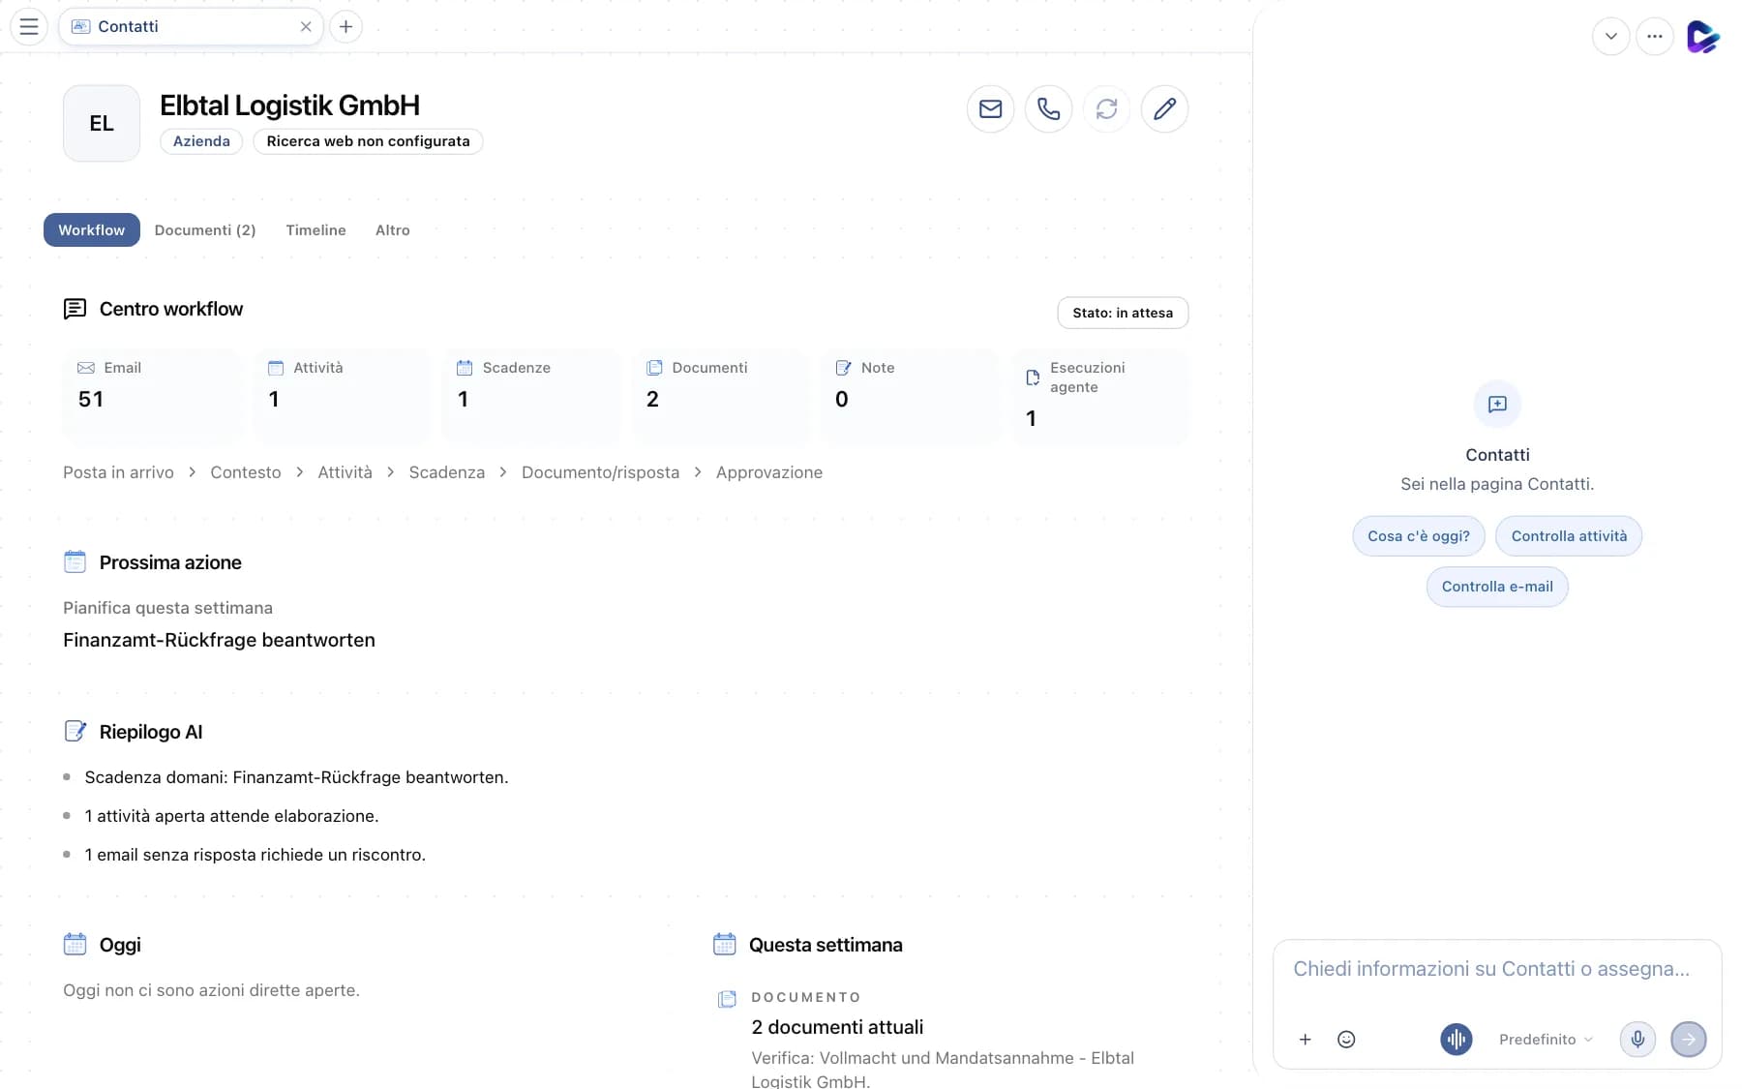Click the Azienda tag

click(x=201, y=141)
